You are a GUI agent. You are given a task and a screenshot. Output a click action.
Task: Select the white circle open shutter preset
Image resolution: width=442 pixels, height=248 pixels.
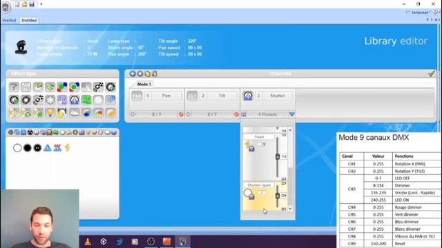(x=17, y=148)
